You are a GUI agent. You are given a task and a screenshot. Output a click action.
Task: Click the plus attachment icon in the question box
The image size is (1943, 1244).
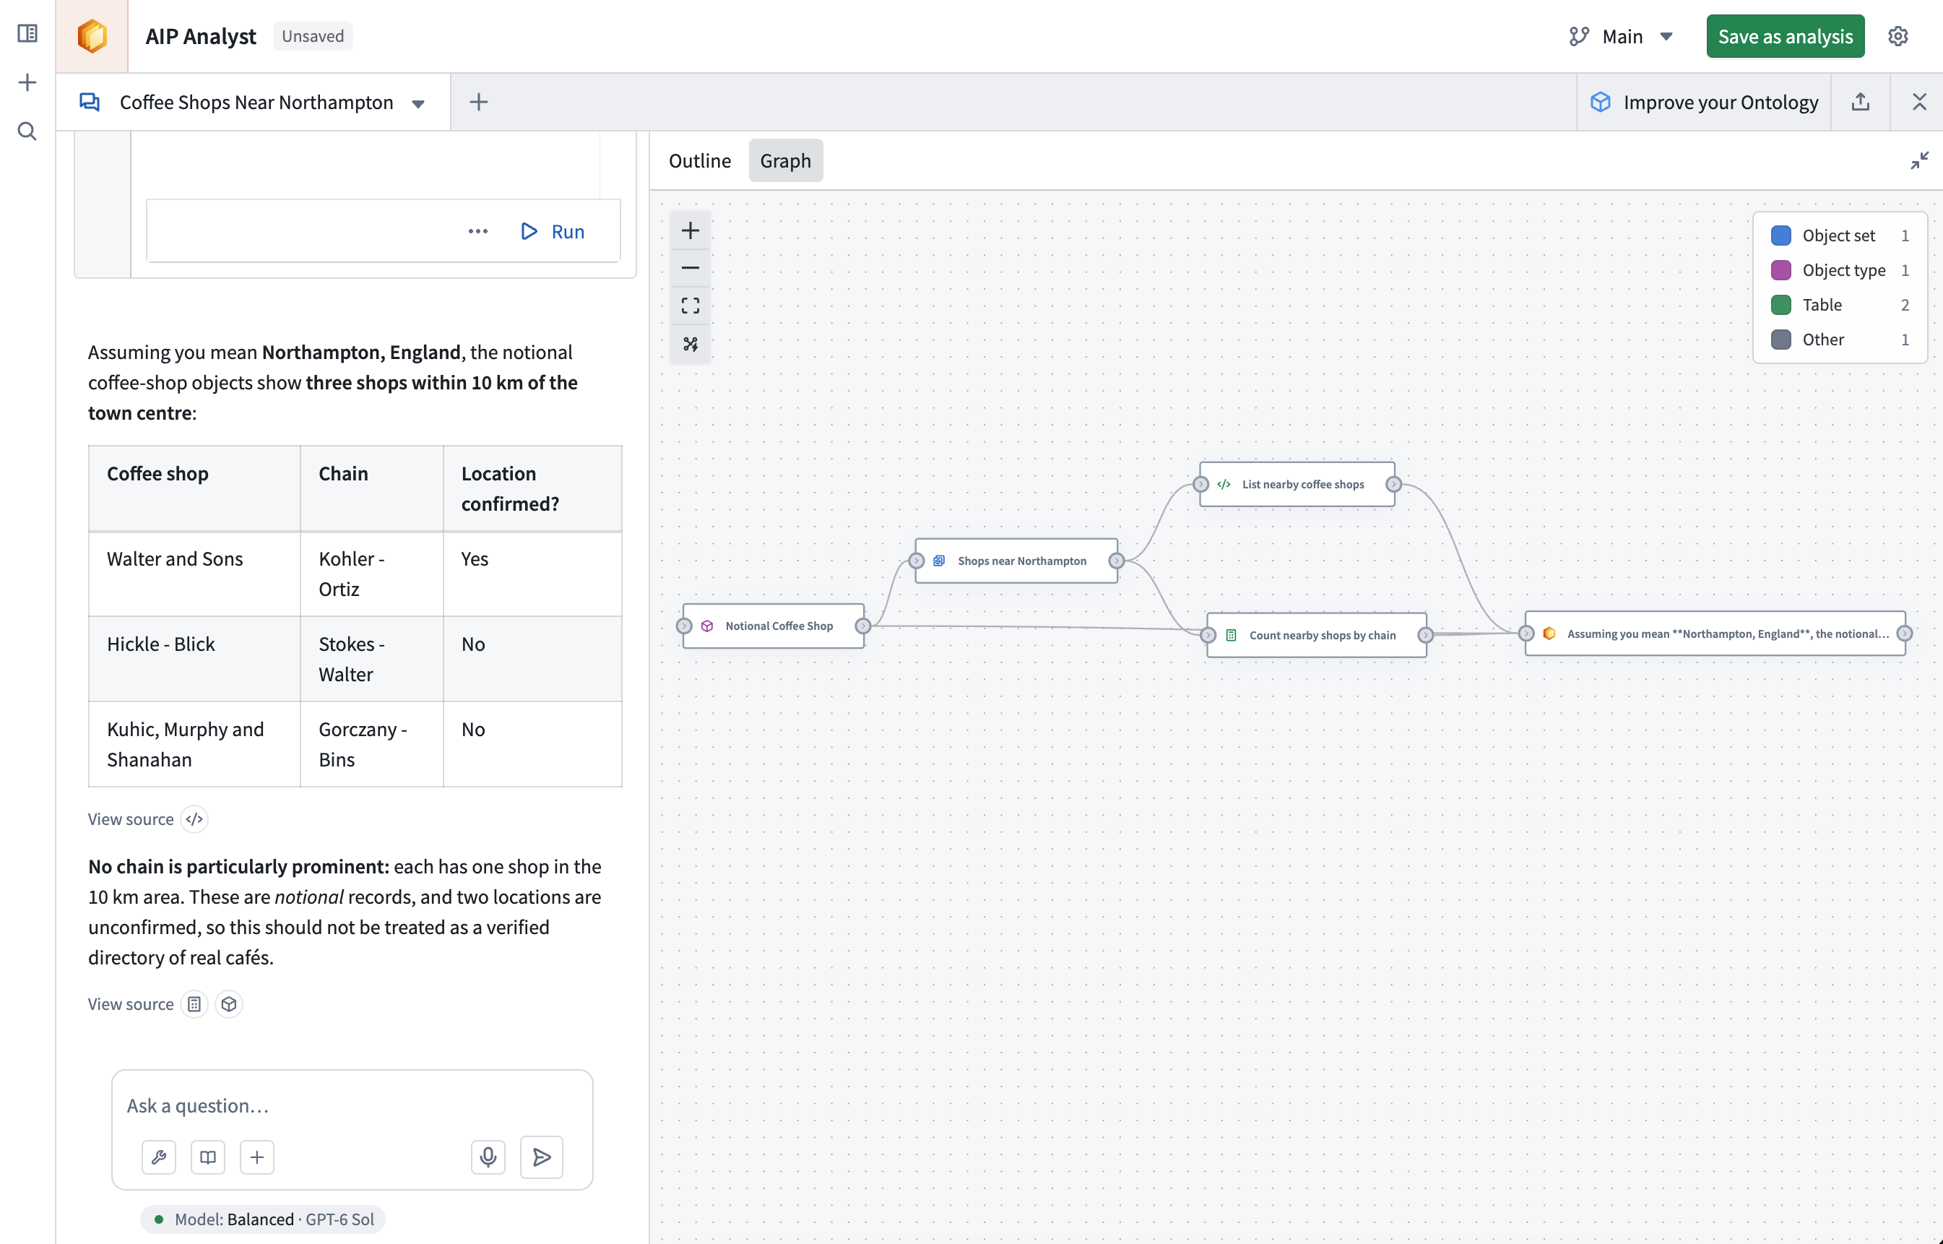click(257, 1157)
